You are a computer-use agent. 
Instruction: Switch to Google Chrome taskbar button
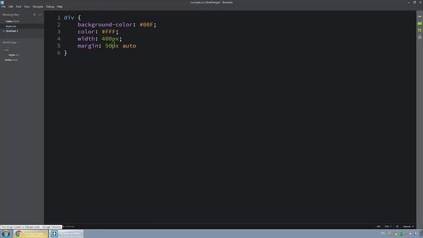coord(30,233)
